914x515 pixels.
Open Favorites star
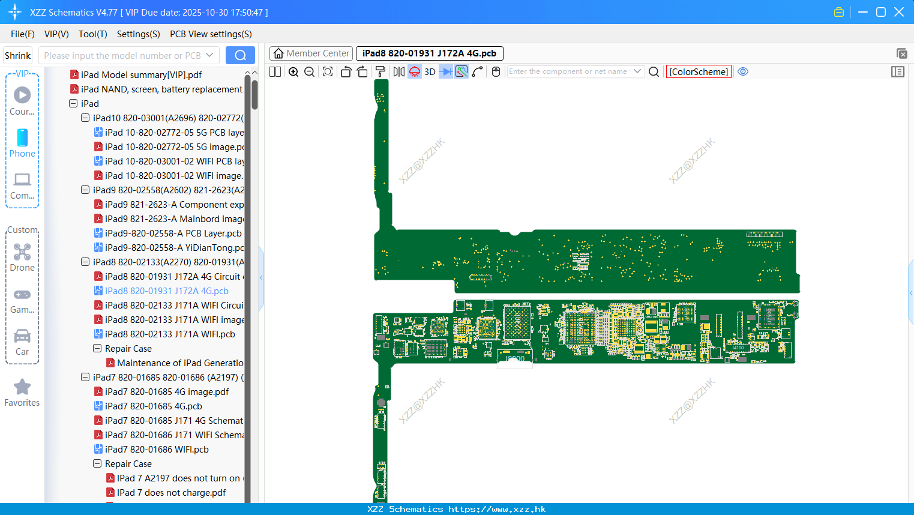pyautogui.click(x=22, y=393)
